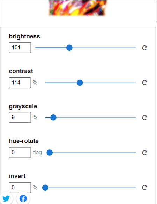Click the brightness input showing 101
The image size is (157, 204).
(x=20, y=48)
